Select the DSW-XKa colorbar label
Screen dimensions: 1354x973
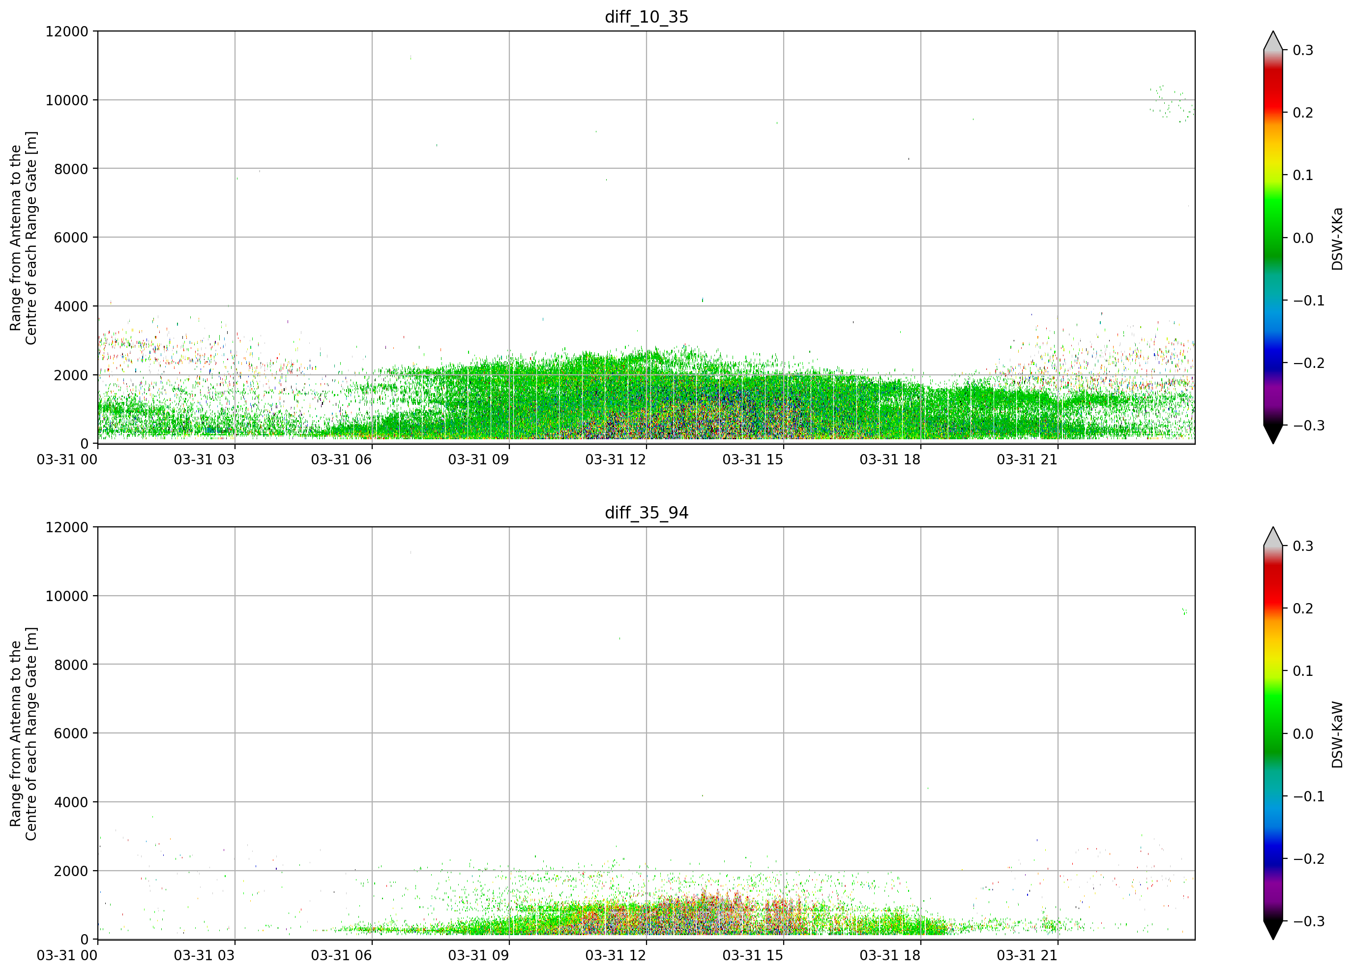coord(1337,238)
